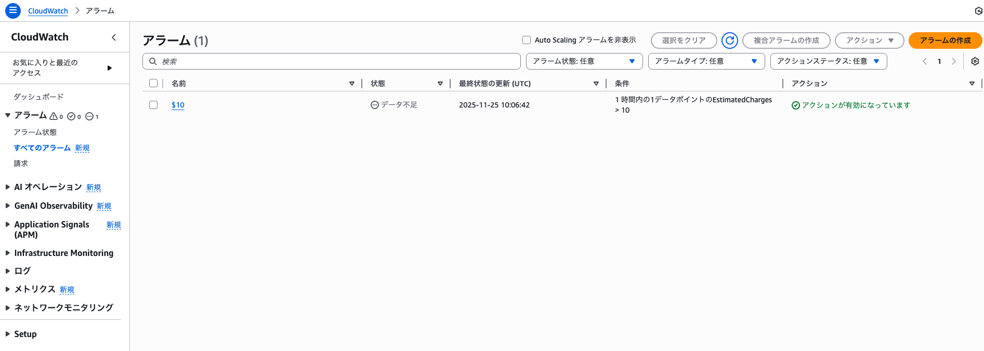
Task: Click the 2025-11-25 10:06:42 timestamp cell
Action: coord(494,105)
